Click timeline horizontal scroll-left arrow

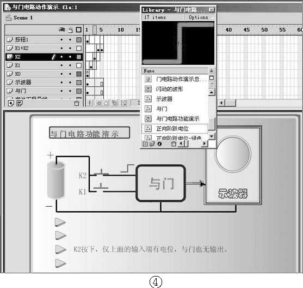click(221, 103)
